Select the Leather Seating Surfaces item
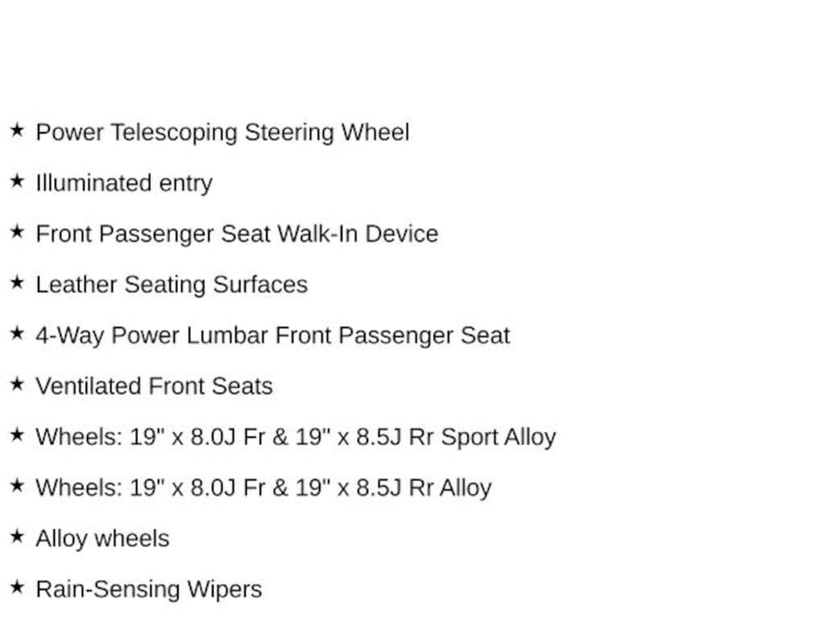825x619 pixels. 172,285
